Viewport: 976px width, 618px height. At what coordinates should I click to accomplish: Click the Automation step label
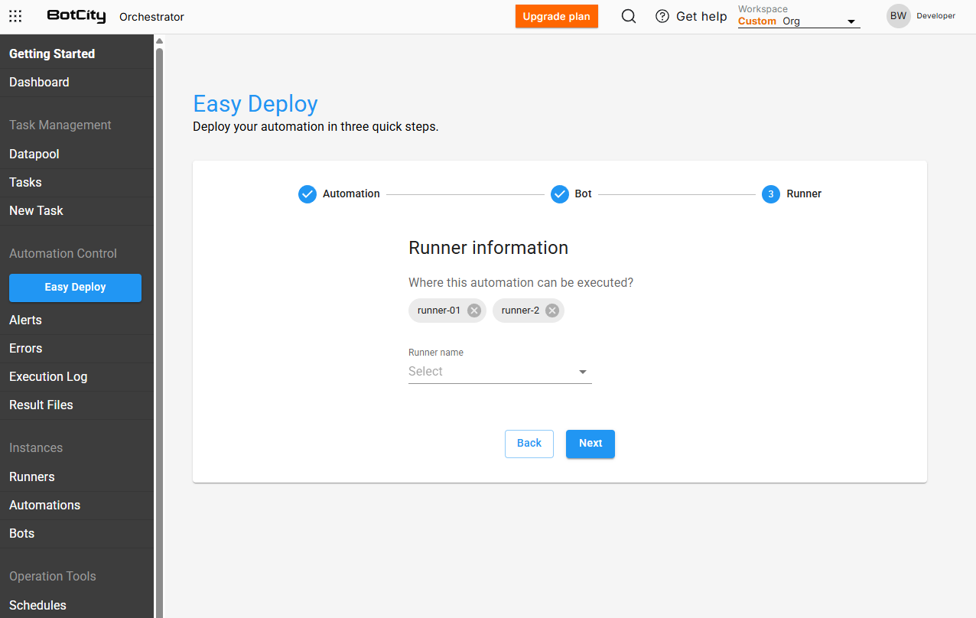tap(351, 194)
